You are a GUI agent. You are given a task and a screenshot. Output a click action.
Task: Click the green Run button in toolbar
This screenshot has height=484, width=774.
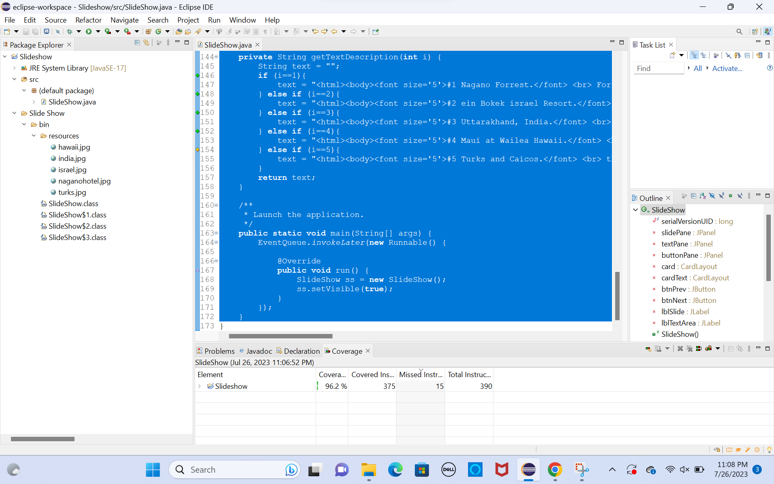coord(88,31)
